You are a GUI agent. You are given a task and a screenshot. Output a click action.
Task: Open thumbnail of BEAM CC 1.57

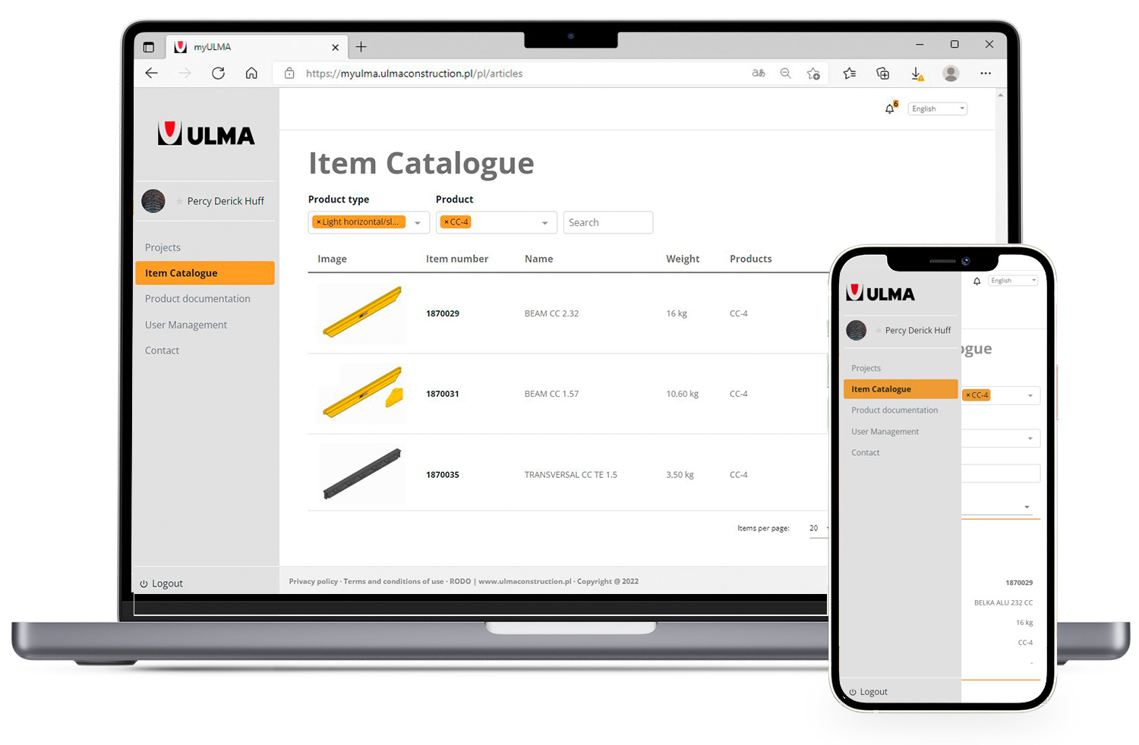click(361, 394)
